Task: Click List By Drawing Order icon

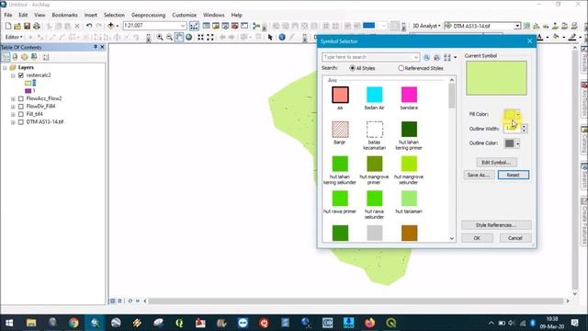Action: point(6,57)
